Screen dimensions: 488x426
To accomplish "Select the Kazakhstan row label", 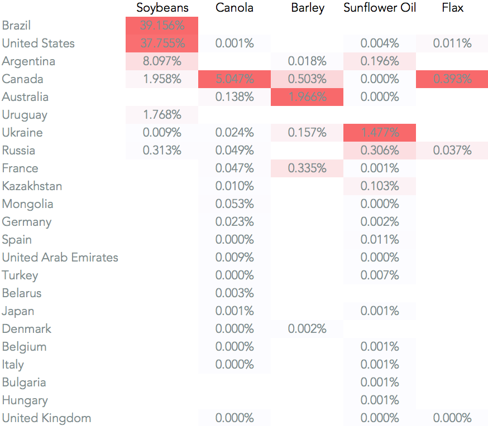I will click(32, 186).
